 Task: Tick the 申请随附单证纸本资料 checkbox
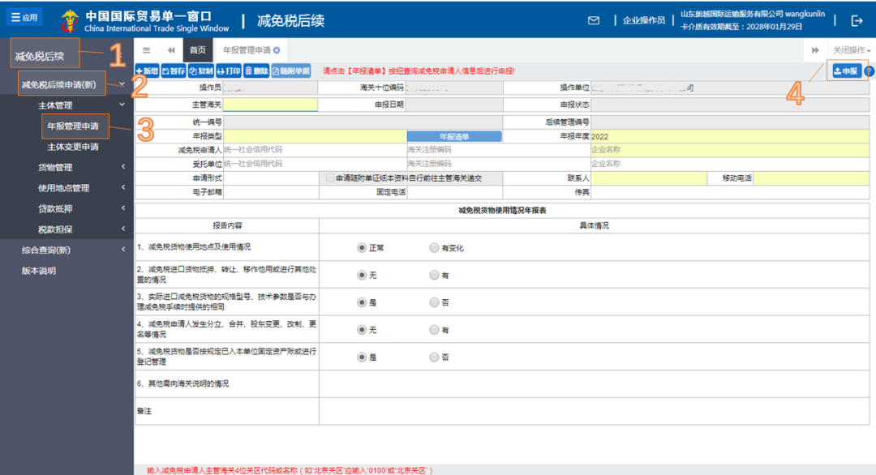[329, 178]
